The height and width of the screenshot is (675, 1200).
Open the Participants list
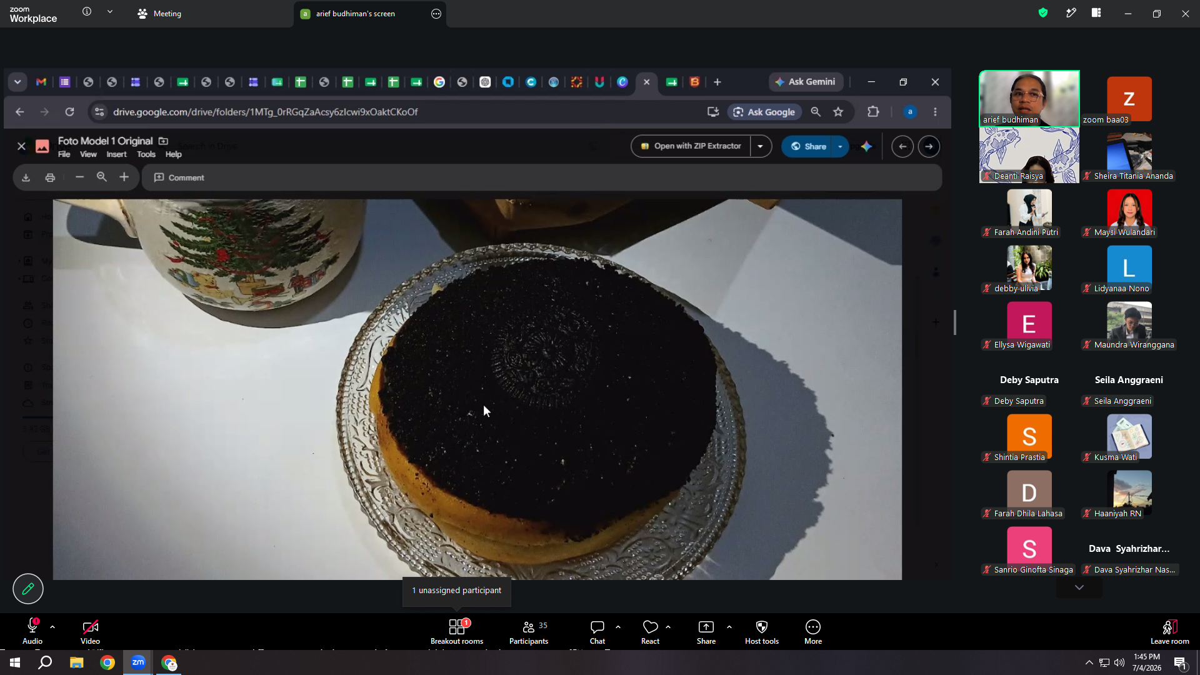[x=529, y=631]
